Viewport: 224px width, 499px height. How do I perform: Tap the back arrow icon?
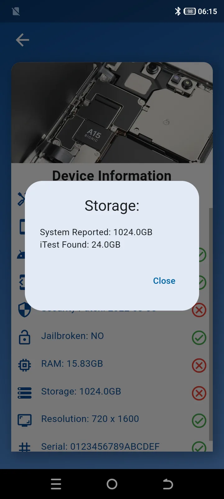pyautogui.click(x=22, y=40)
